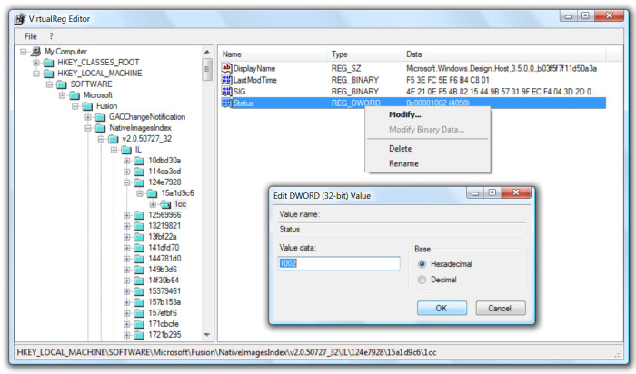Choose Rename from the context menu
Viewport: 636px width, 374px height.
[x=403, y=163]
